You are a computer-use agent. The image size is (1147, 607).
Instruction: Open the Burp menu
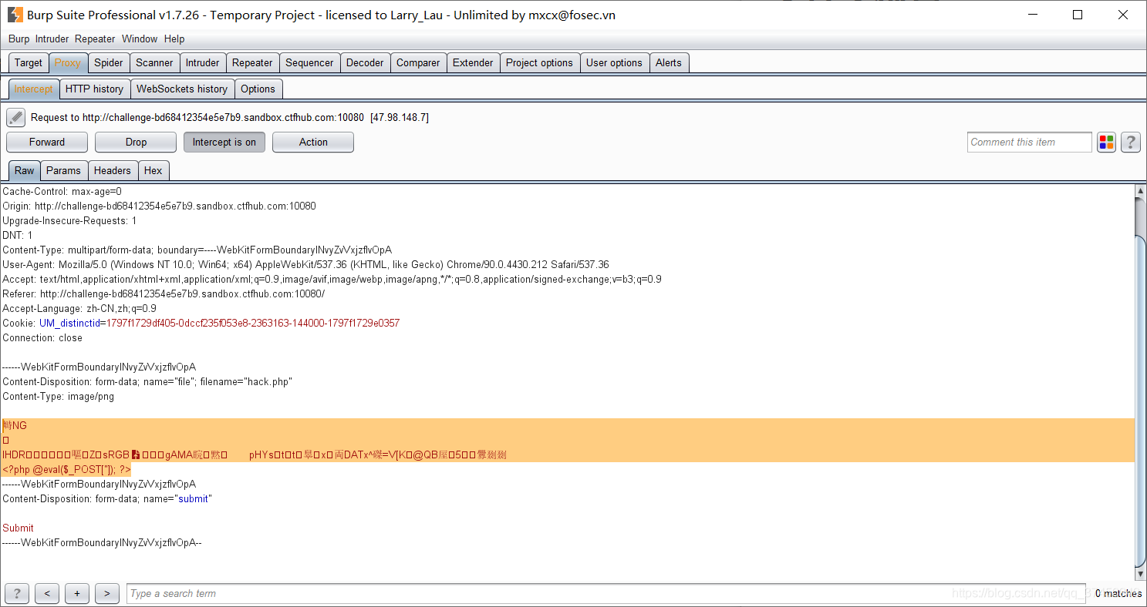pos(19,39)
